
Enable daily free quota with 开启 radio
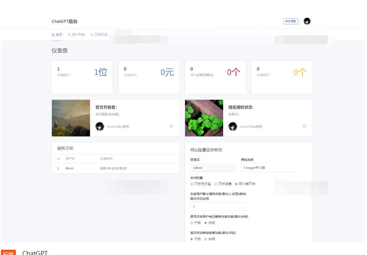tap(192, 223)
